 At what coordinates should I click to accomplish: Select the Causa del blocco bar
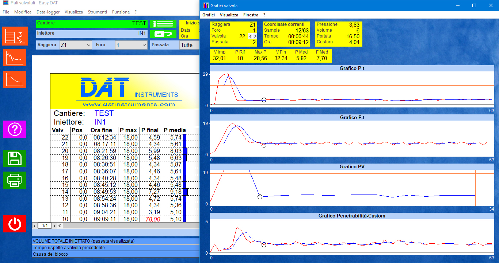click(x=110, y=254)
